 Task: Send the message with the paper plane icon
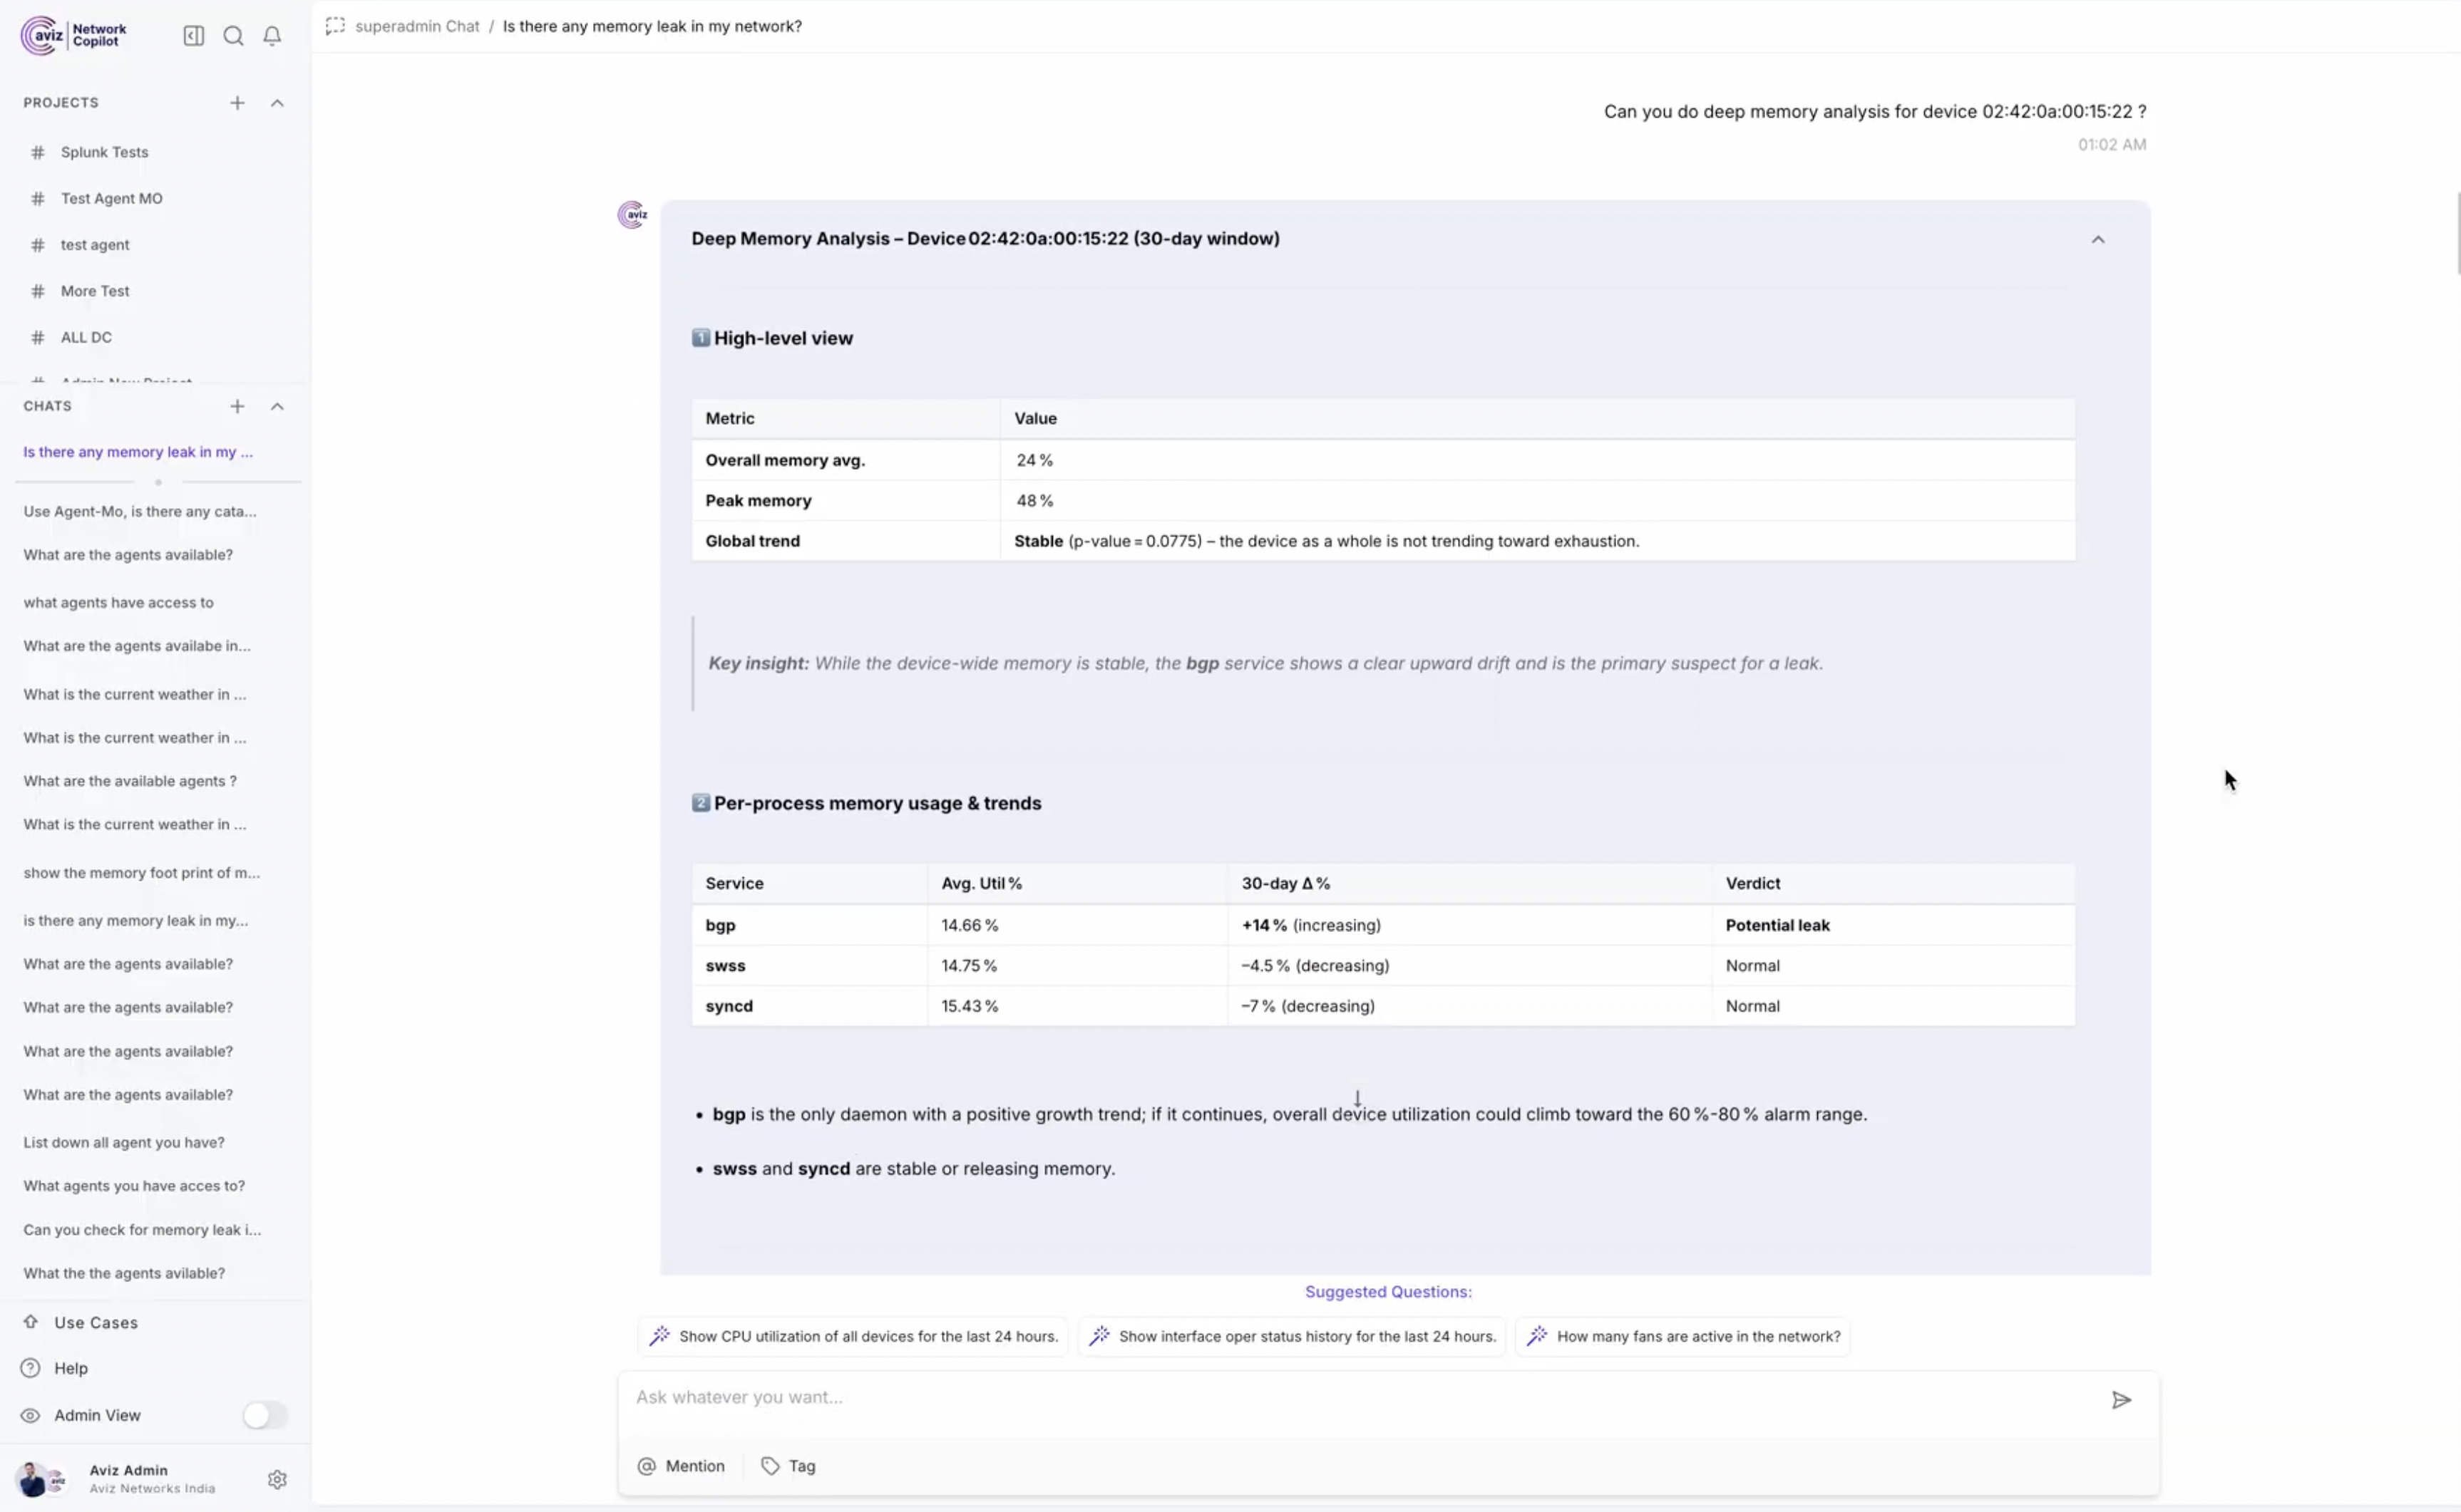2121,1399
